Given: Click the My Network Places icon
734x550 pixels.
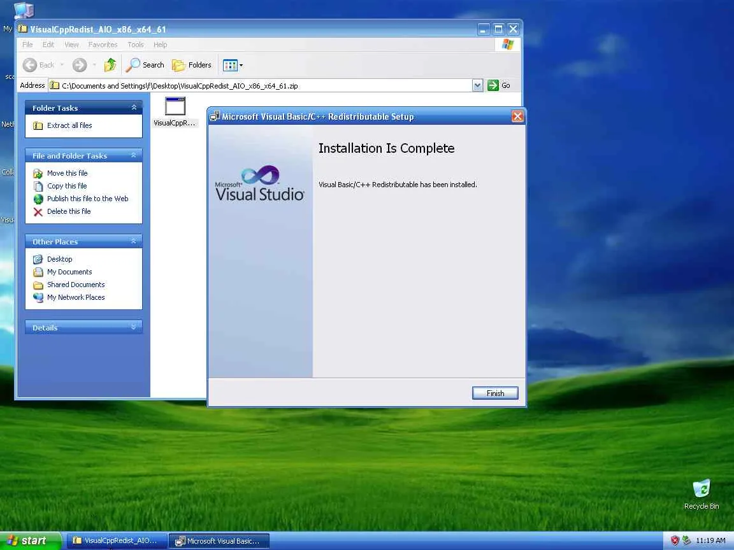Looking at the screenshot, I should [x=38, y=297].
